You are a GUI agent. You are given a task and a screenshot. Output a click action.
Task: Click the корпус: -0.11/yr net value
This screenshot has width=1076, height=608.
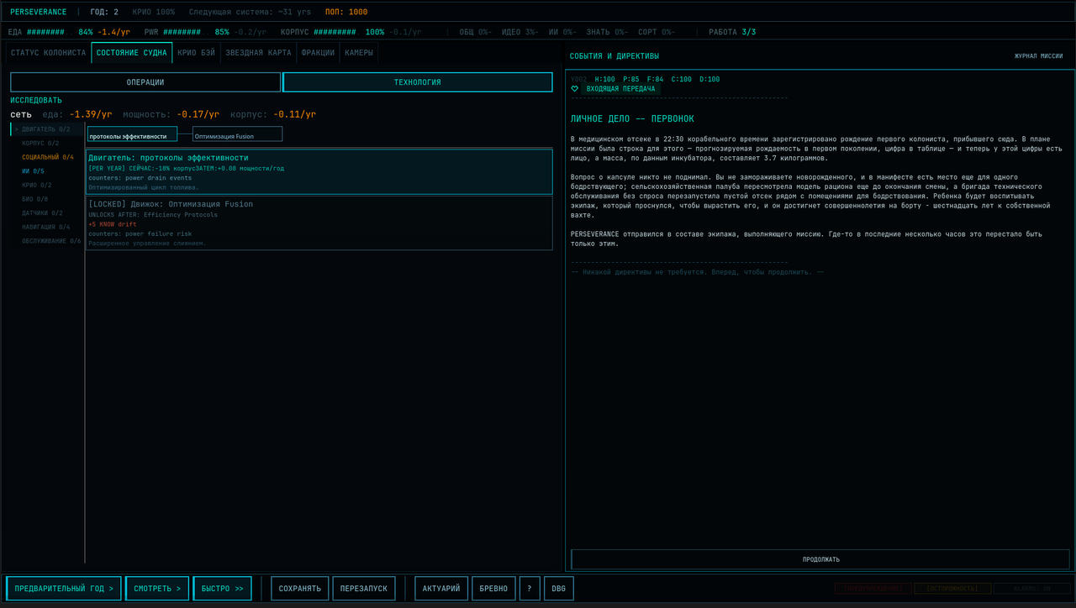point(273,114)
